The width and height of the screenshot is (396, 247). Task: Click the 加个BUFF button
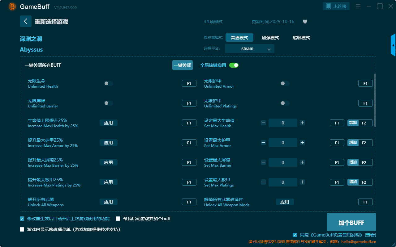351,222
